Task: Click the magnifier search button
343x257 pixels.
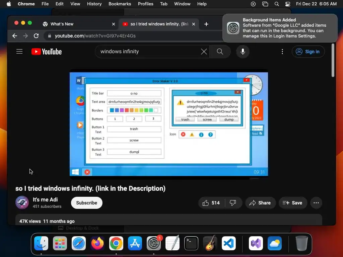Action: (220, 52)
